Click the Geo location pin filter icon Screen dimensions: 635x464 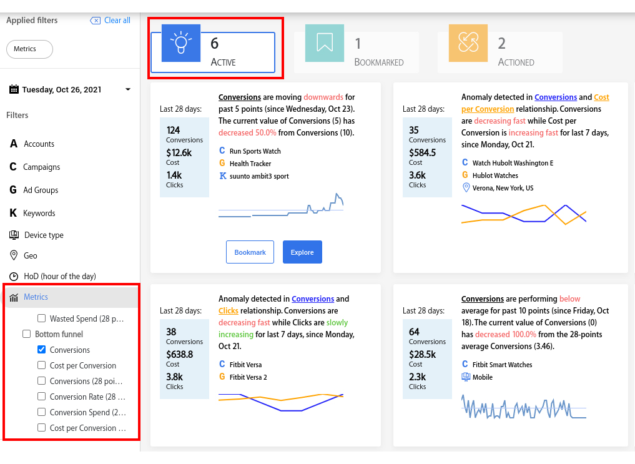click(14, 255)
